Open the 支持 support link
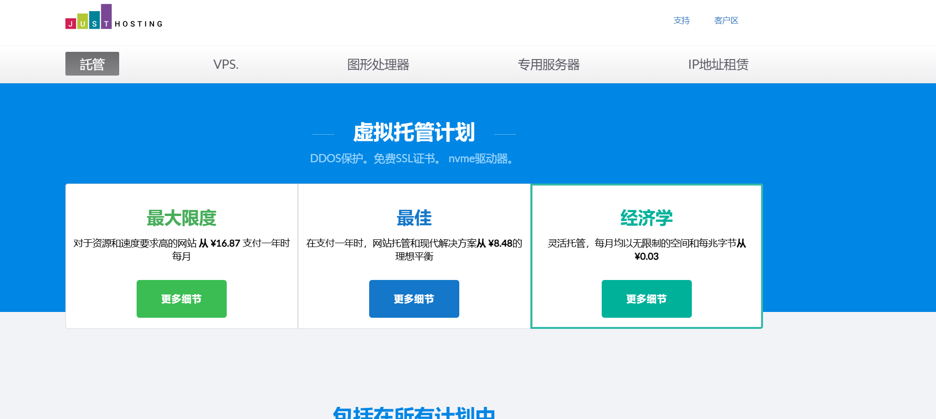Screen dimensions: 936x419 point(681,20)
